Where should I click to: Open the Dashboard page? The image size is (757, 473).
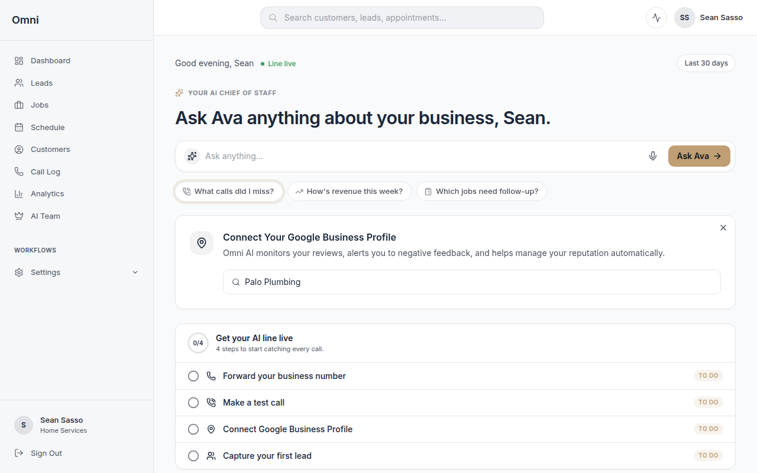[76, 61]
